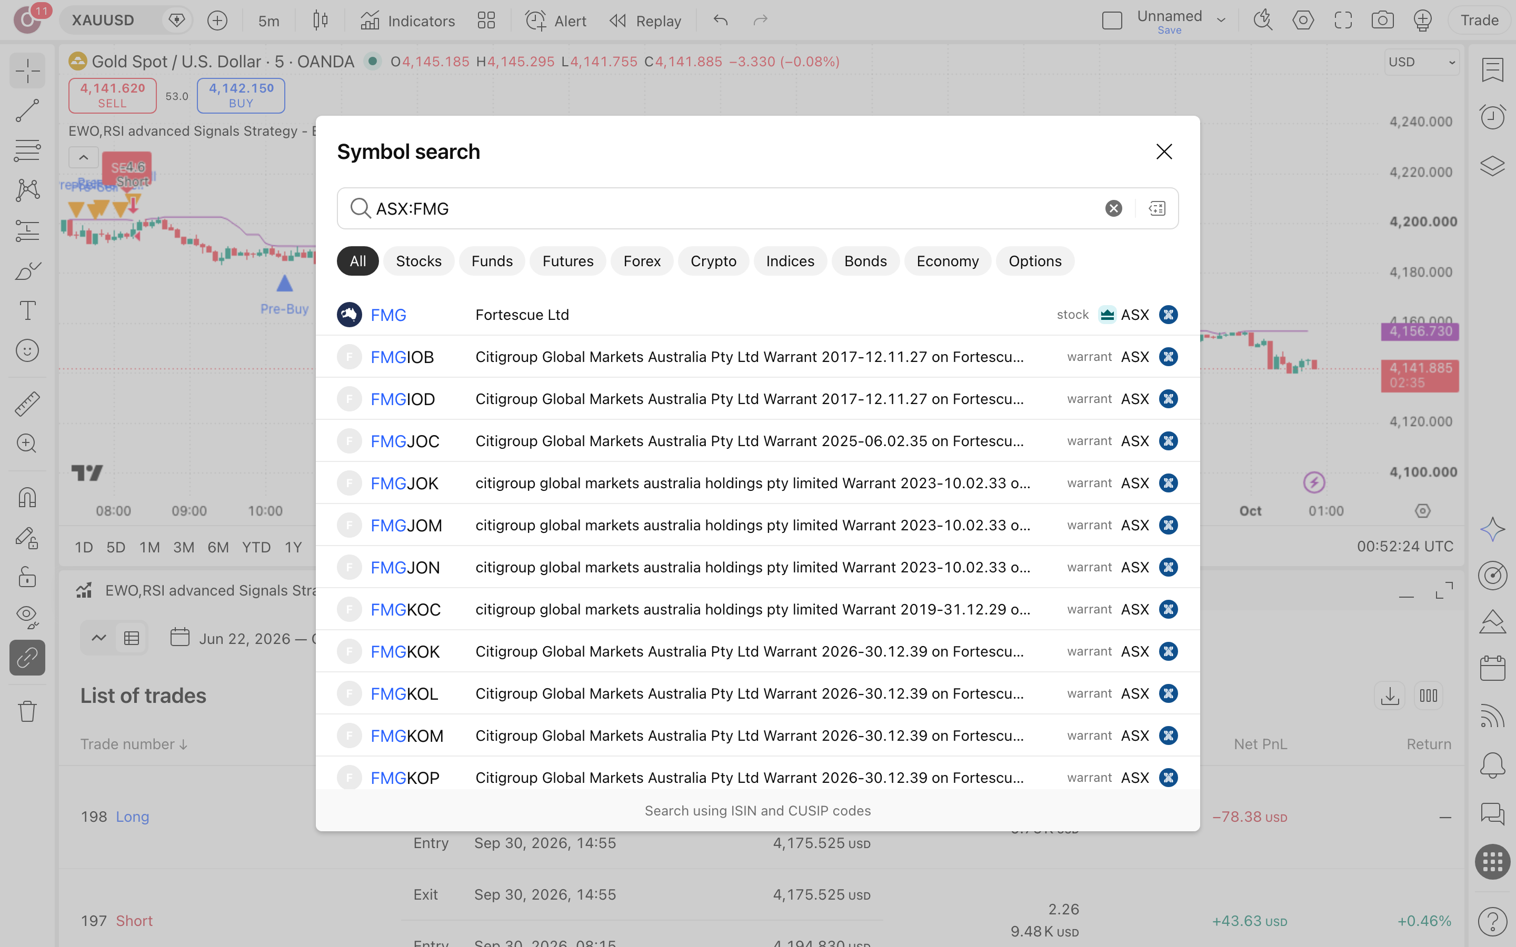Image resolution: width=1516 pixels, height=947 pixels.
Task: Open chart settings hexagon icon
Action: 1303,21
